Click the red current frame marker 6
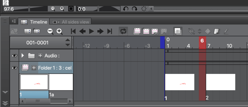 click(202, 43)
